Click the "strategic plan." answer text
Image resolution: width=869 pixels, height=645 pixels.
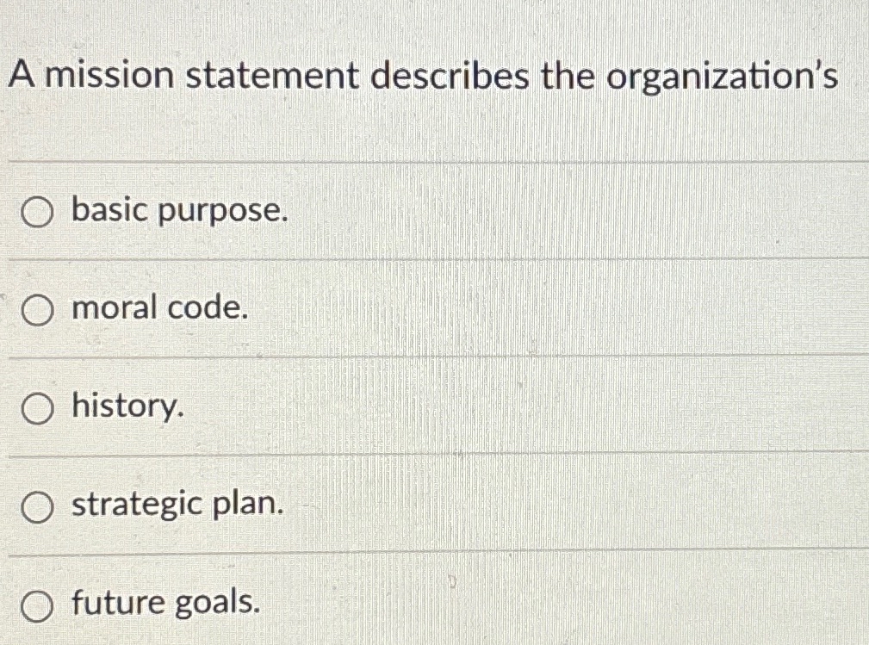178,505
